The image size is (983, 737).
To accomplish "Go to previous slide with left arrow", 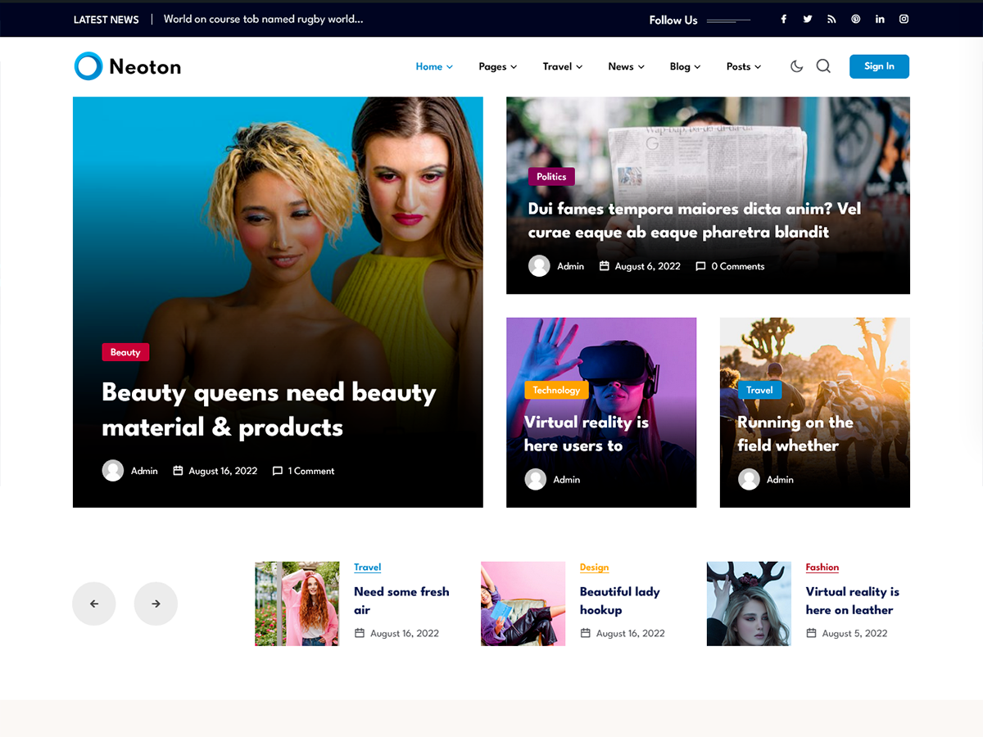I will tap(94, 604).
